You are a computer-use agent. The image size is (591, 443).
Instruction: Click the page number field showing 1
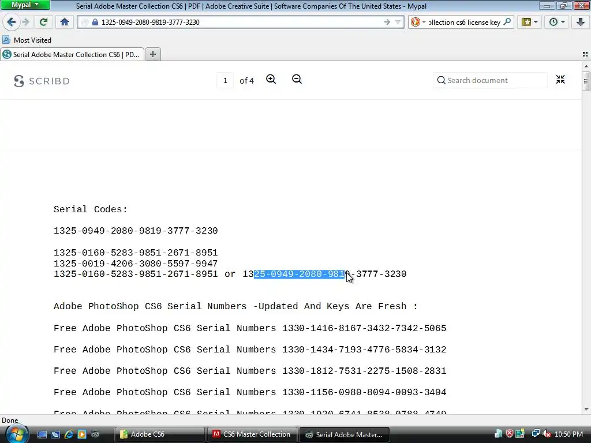click(225, 81)
